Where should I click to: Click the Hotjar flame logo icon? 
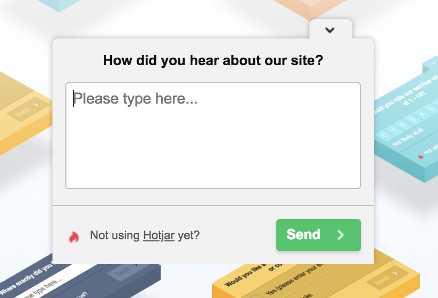[x=74, y=236]
